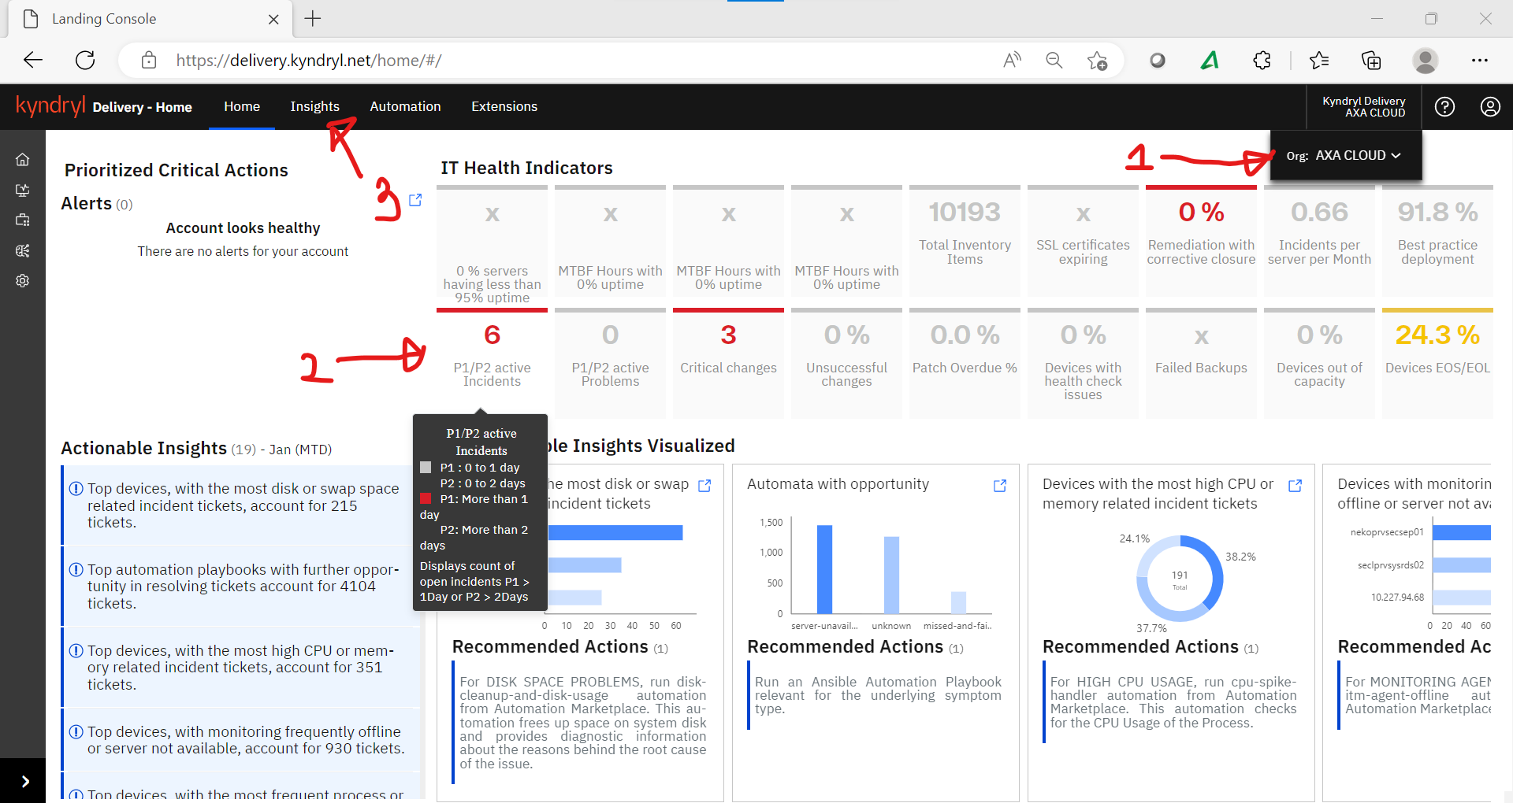
Task: Pop out the high CPU or memory chart
Action: click(1295, 486)
